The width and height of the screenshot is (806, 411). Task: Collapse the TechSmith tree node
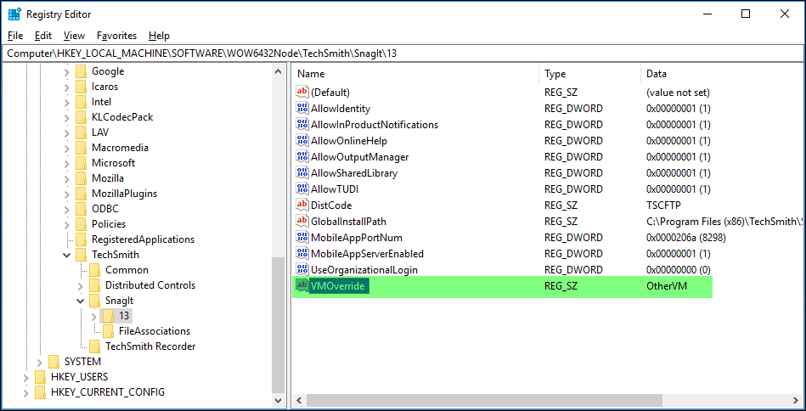click(x=67, y=255)
